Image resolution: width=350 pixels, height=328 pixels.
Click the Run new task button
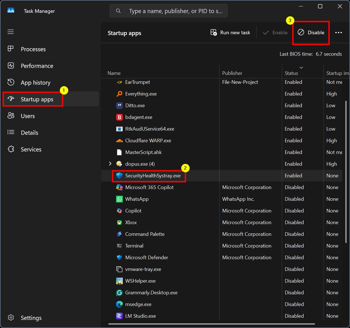[x=230, y=33]
